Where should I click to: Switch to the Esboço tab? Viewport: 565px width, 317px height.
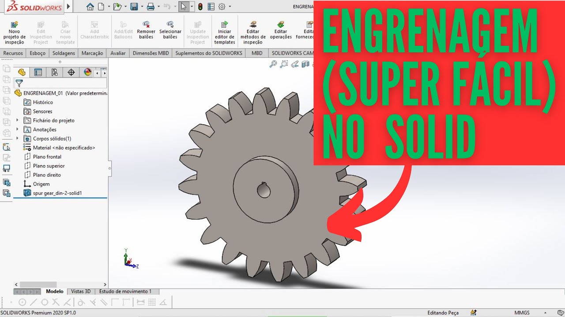38,53
